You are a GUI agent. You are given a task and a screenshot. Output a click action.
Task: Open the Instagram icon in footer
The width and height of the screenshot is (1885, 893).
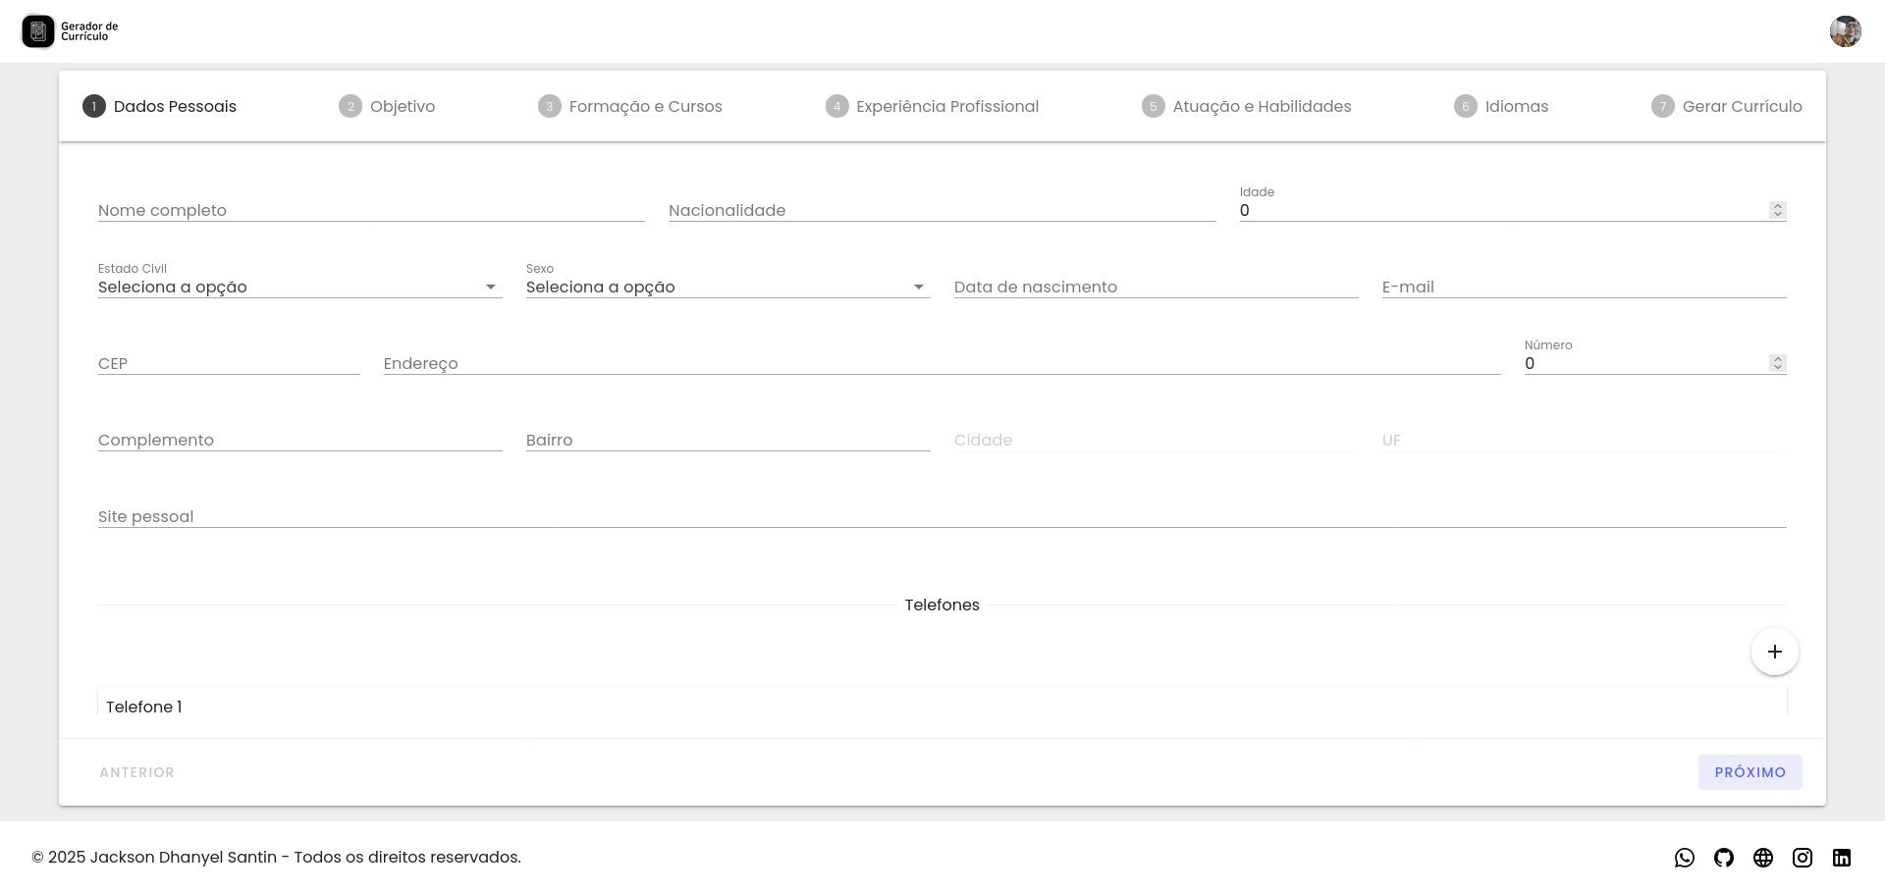coord(1803,858)
